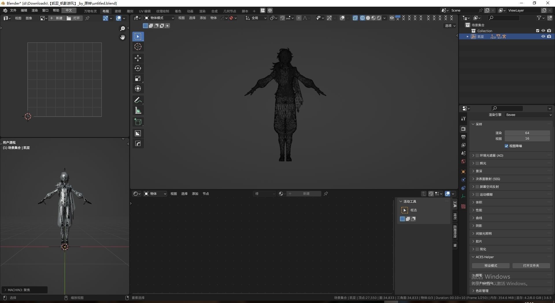
Task: Open the 窗口 menu
Action: (x=45, y=10)
